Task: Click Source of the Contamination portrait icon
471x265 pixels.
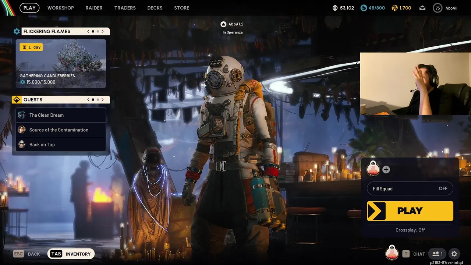Action: coord(22,130)
